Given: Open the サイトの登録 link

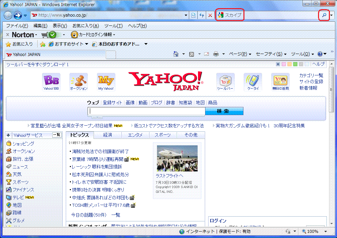Looking at the screenshot, I should tap(311, 81).
